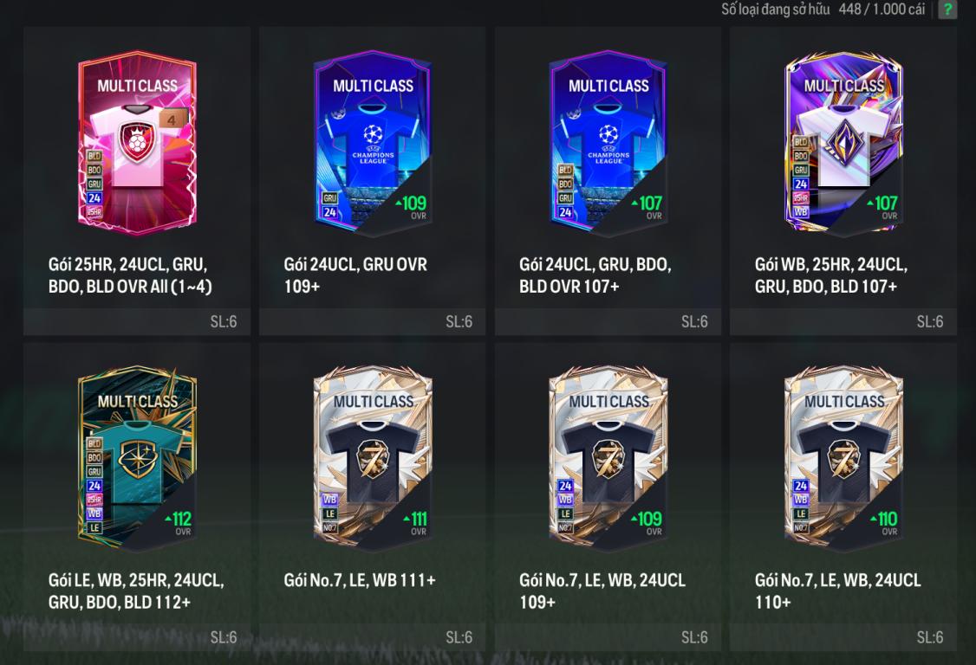
Task: Click the Gói 24UCL, GRU OVR 109+ title
Action: tap(355, 275)
